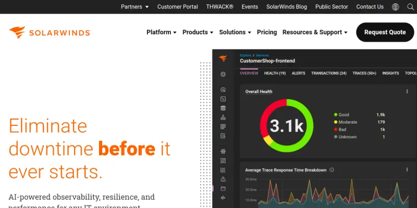This screenshot has width=417, height=208.
Task: Click the Services breadcrumb link
Action: [x=262, y=55]
